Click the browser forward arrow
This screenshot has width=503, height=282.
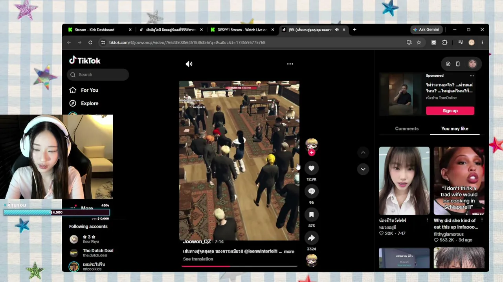(x=79, y=42)
